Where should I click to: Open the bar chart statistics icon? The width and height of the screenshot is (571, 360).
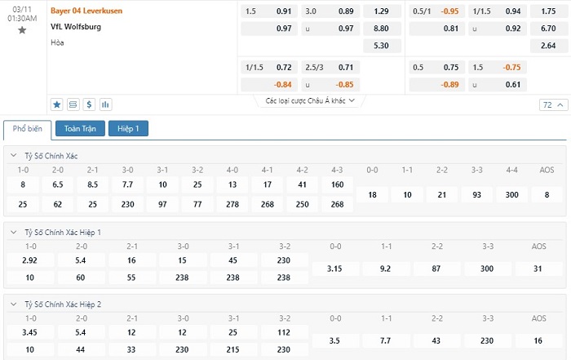tap(105, 104)
